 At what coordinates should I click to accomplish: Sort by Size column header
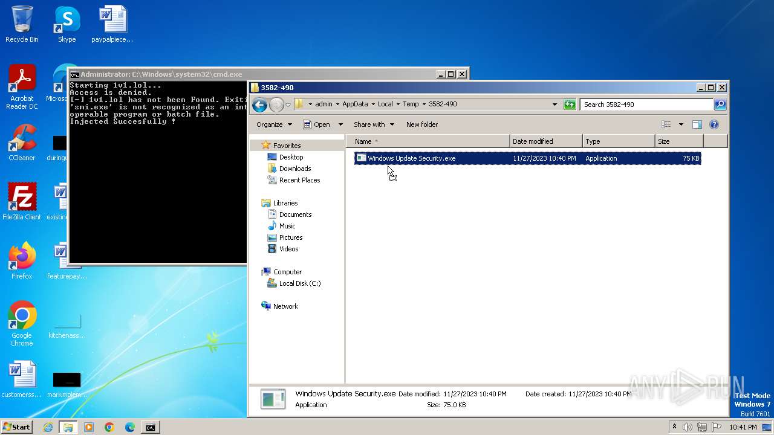coord(679,141)
